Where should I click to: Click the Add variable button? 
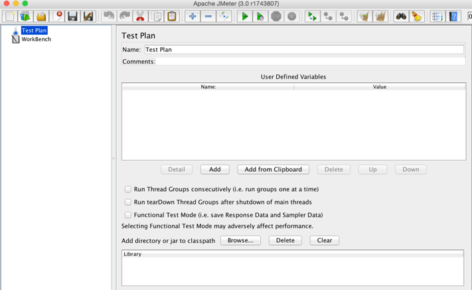tap(215, 169)
